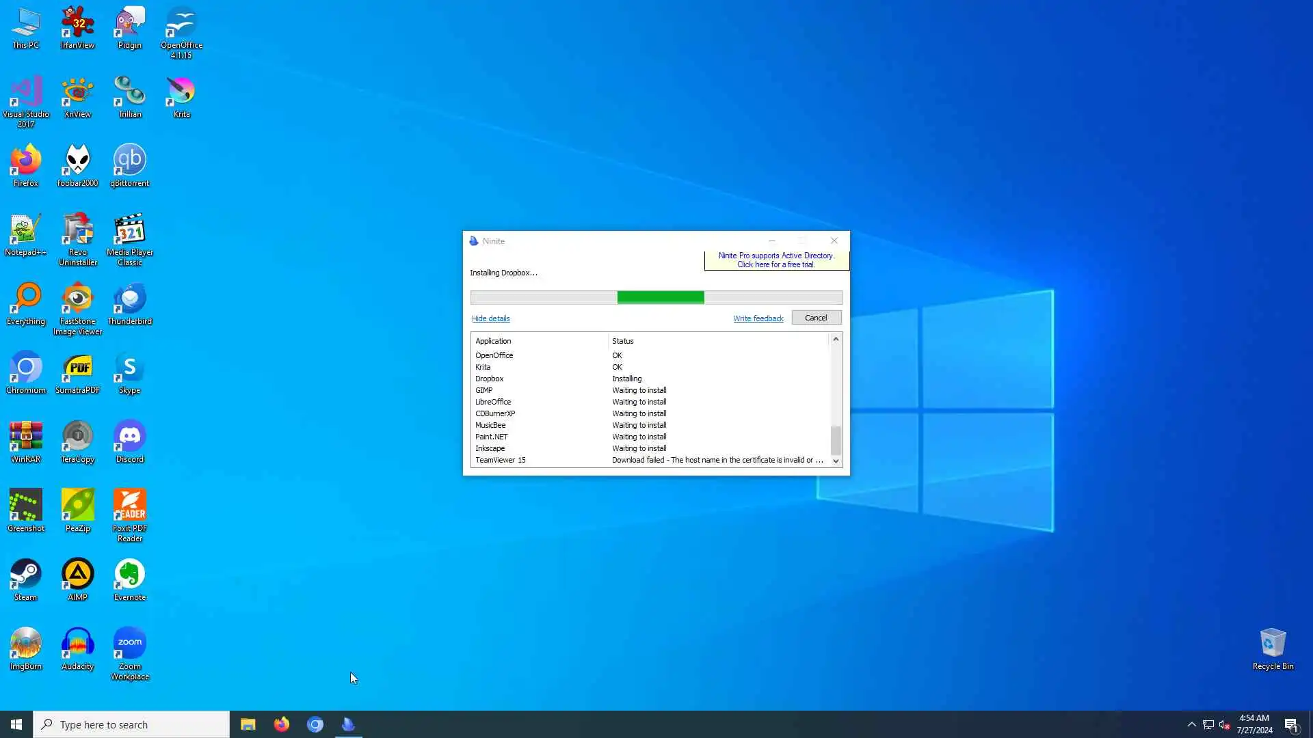Open File Explorer from the taskbar
The height and width of the screenshot is (738, 1313).
248,724
